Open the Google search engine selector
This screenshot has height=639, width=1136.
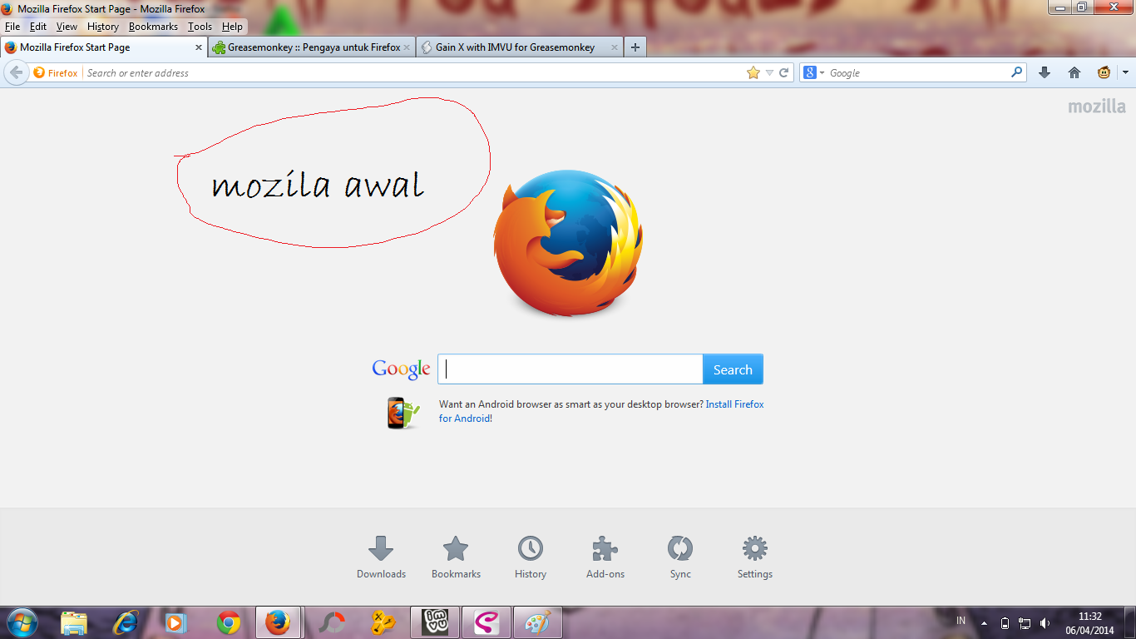(814, 73)
